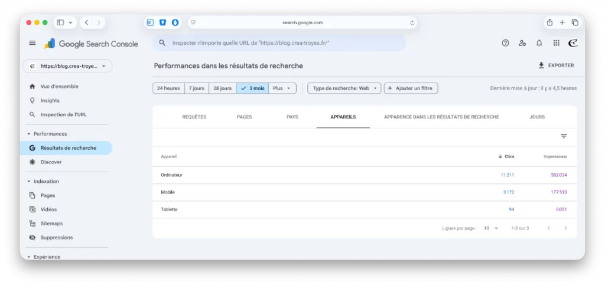Open the hamburger main menu
This screenshot has height=286, width=605.
(32, 43)
